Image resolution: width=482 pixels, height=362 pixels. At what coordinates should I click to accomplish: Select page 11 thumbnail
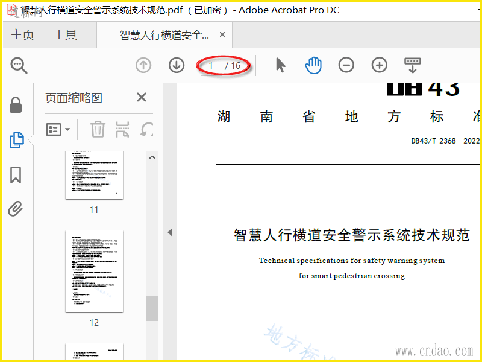pos(94,174)
